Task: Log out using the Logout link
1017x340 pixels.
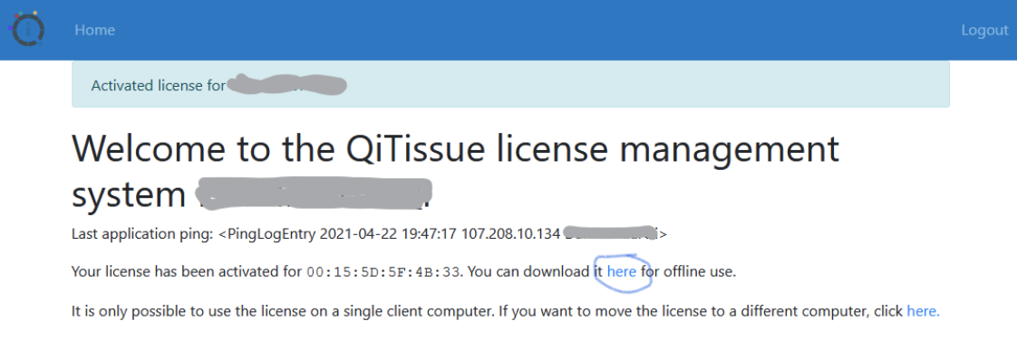Action: tap(984, 30)
